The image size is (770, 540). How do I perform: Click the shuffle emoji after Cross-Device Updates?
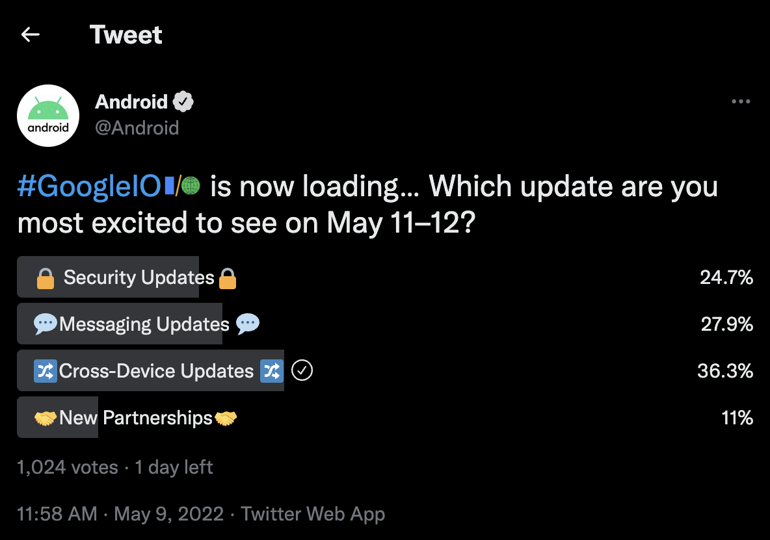[x=271, y=371]
